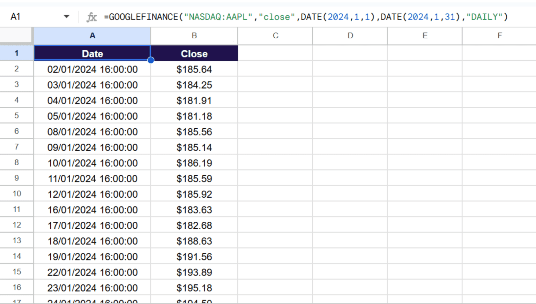Screen dimensions: 536x304
Task: Select row 10 header
Action: click(x=16, y=193)
